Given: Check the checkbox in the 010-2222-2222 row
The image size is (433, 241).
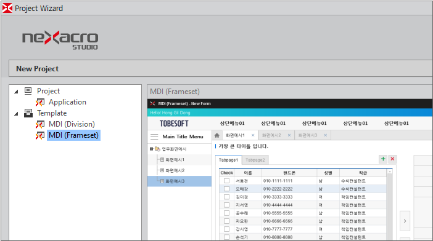Looking at the screenshot, I should [227, 189].
